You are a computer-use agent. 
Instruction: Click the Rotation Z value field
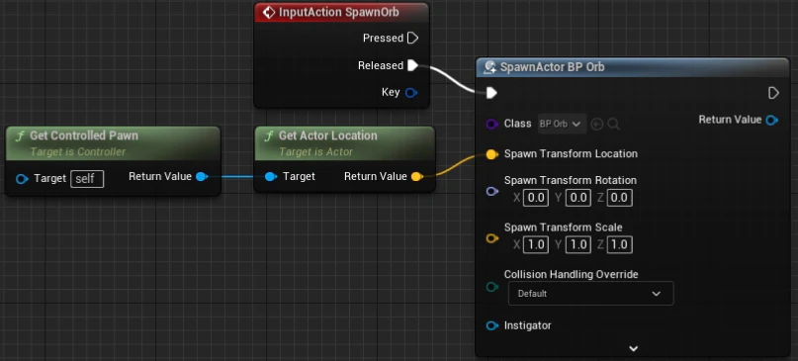pos(619,198)
